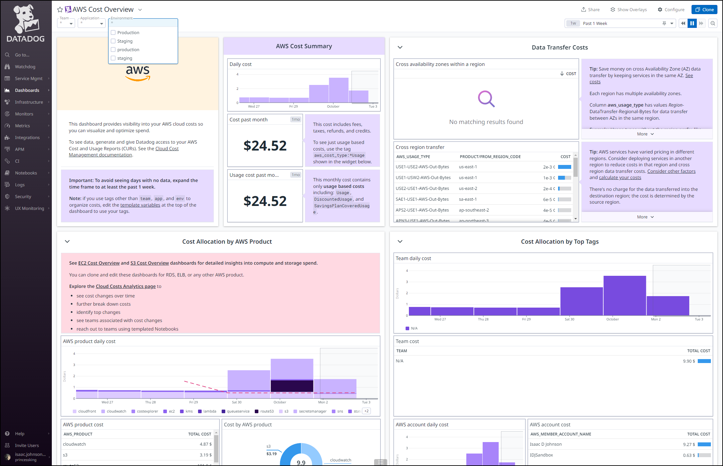Click Show Overlays button

click(x=629, y=10)
